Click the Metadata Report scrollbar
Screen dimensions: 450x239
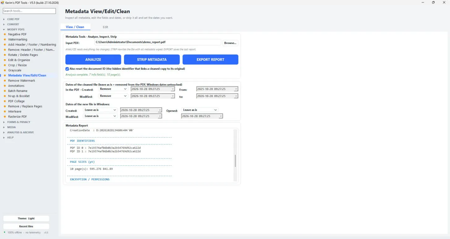235,161
